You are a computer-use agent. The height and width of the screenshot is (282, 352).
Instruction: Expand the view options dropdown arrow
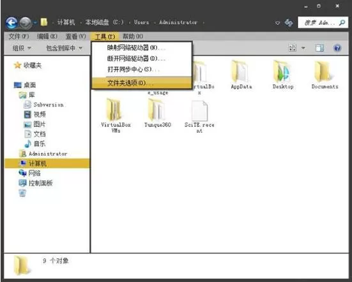(x=303, y=48)
